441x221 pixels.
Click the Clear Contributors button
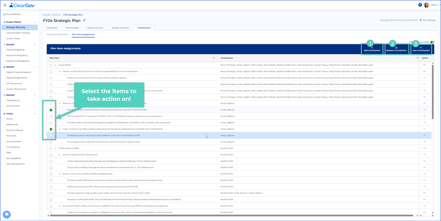click(421, 49)
